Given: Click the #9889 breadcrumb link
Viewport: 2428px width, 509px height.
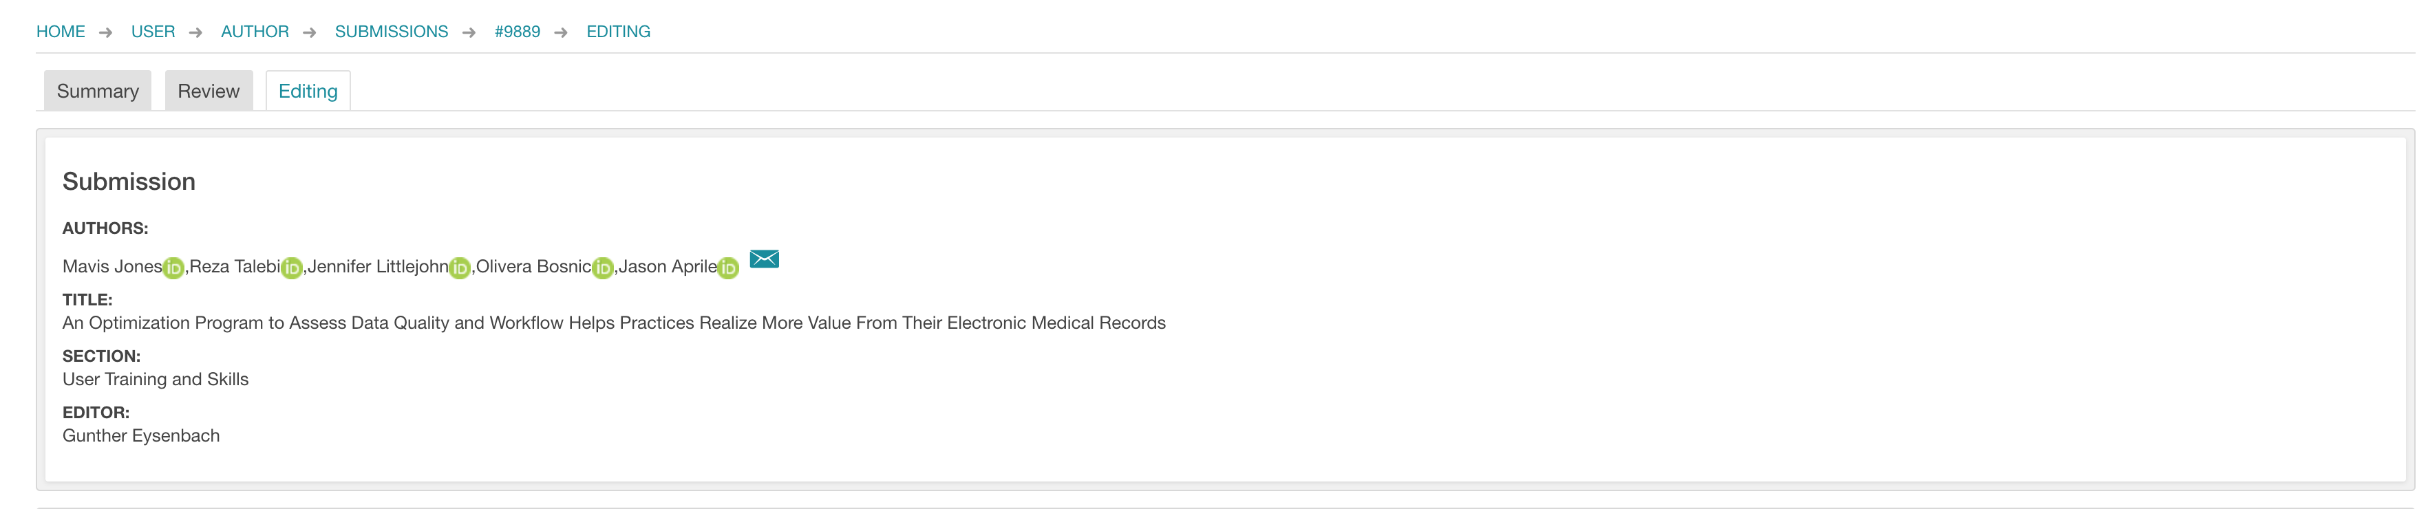Looking at the screenshot, I should (518, 32).
